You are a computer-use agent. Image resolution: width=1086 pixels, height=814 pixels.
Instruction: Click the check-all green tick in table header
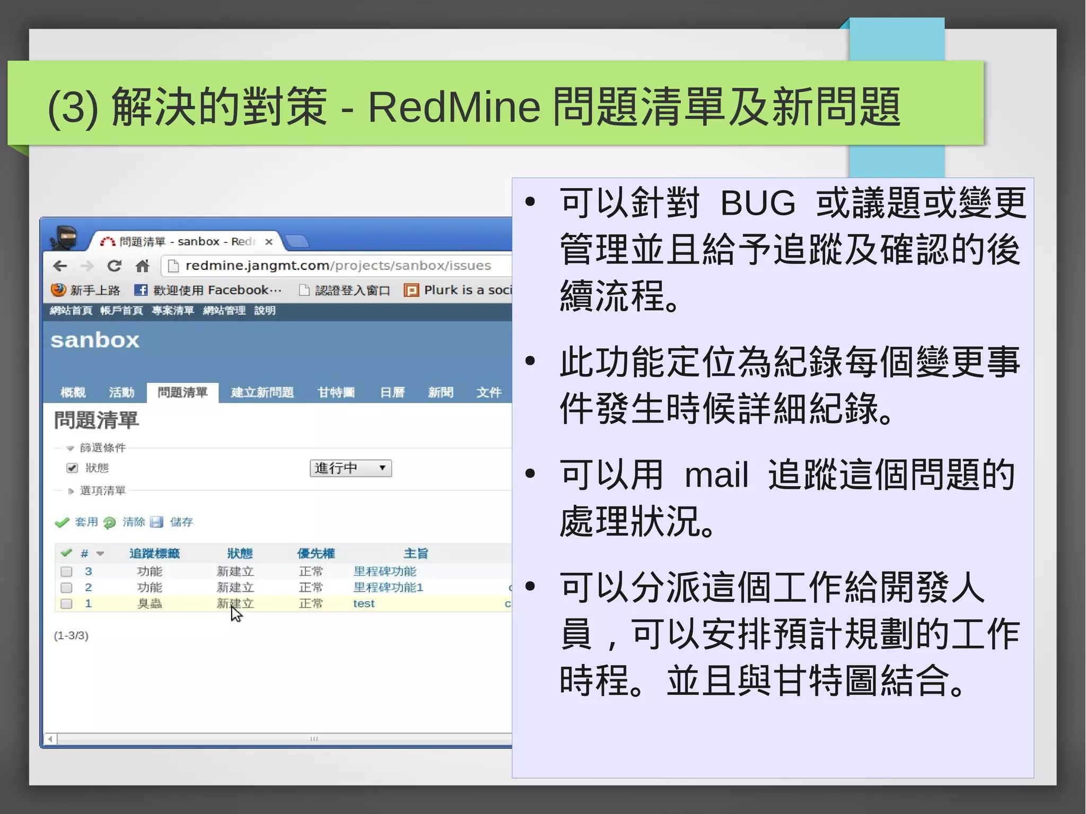point(66,553)
